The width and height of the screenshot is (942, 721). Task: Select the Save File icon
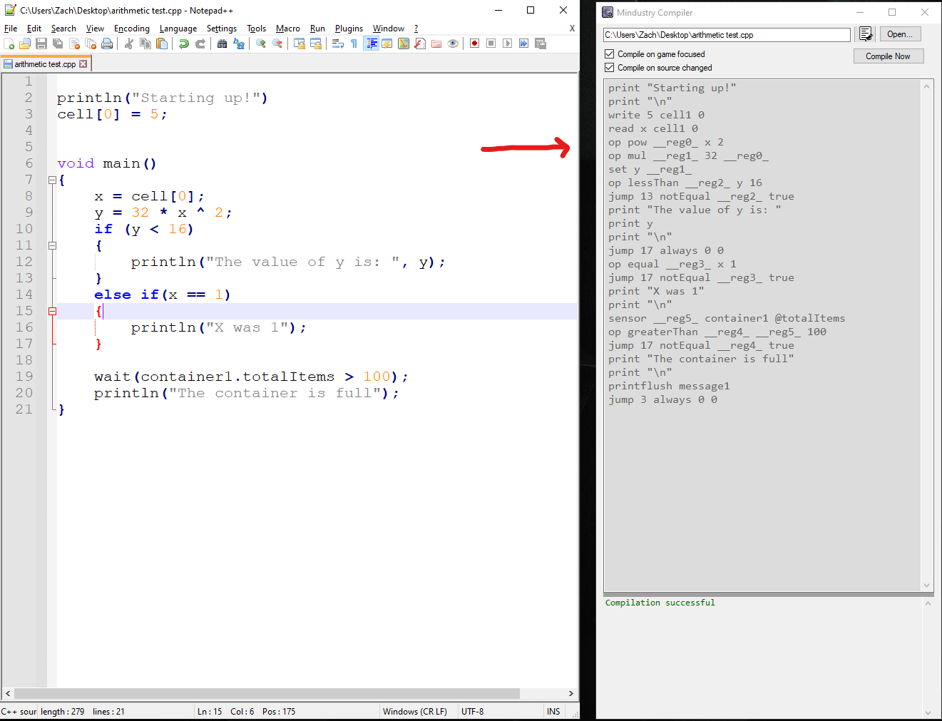point(43,44)
